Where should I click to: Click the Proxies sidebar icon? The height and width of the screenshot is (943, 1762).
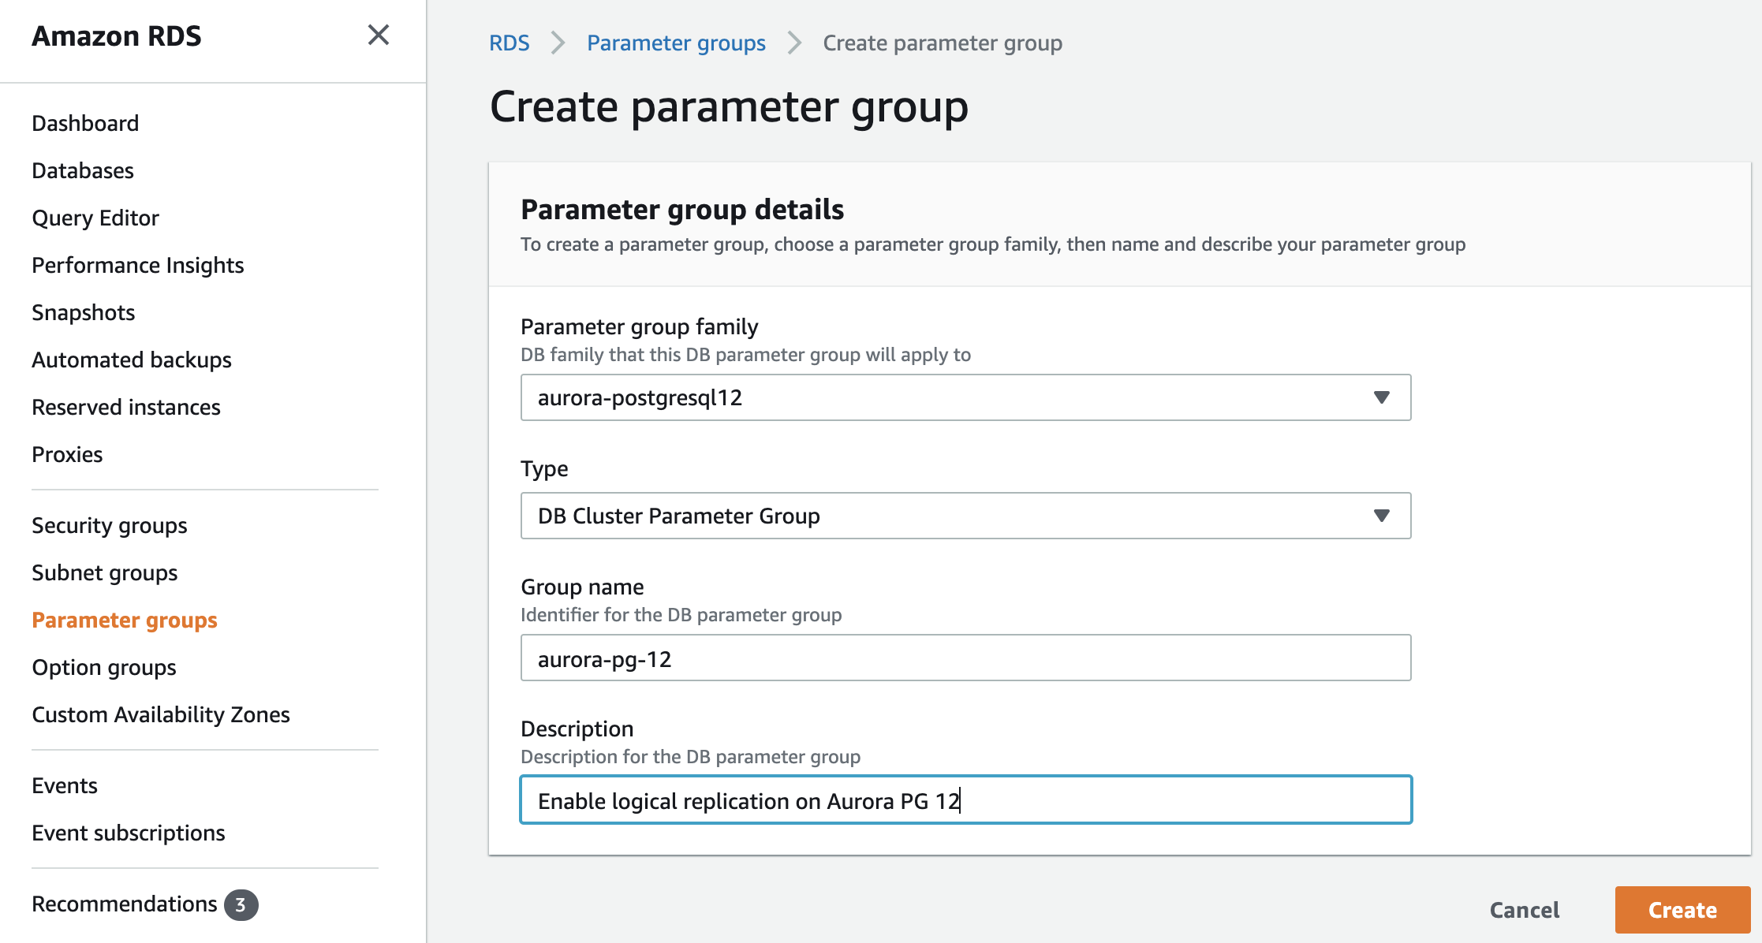pos(66,455)
